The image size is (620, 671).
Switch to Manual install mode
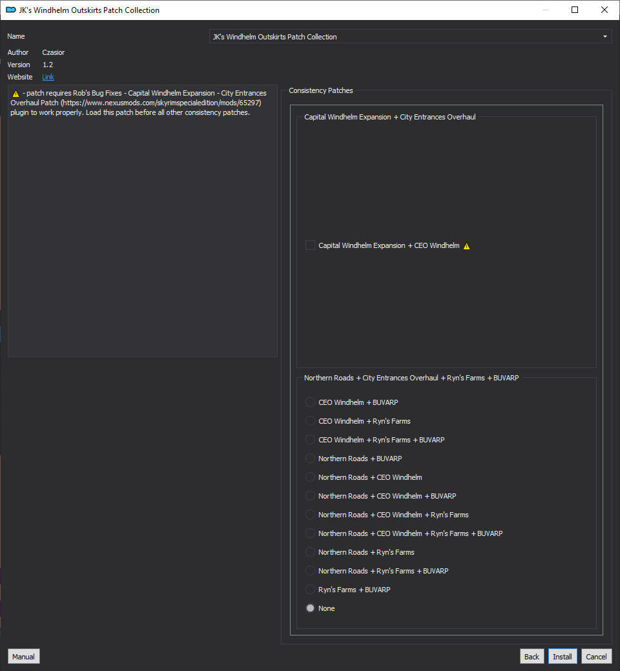(x=23, y=656)
